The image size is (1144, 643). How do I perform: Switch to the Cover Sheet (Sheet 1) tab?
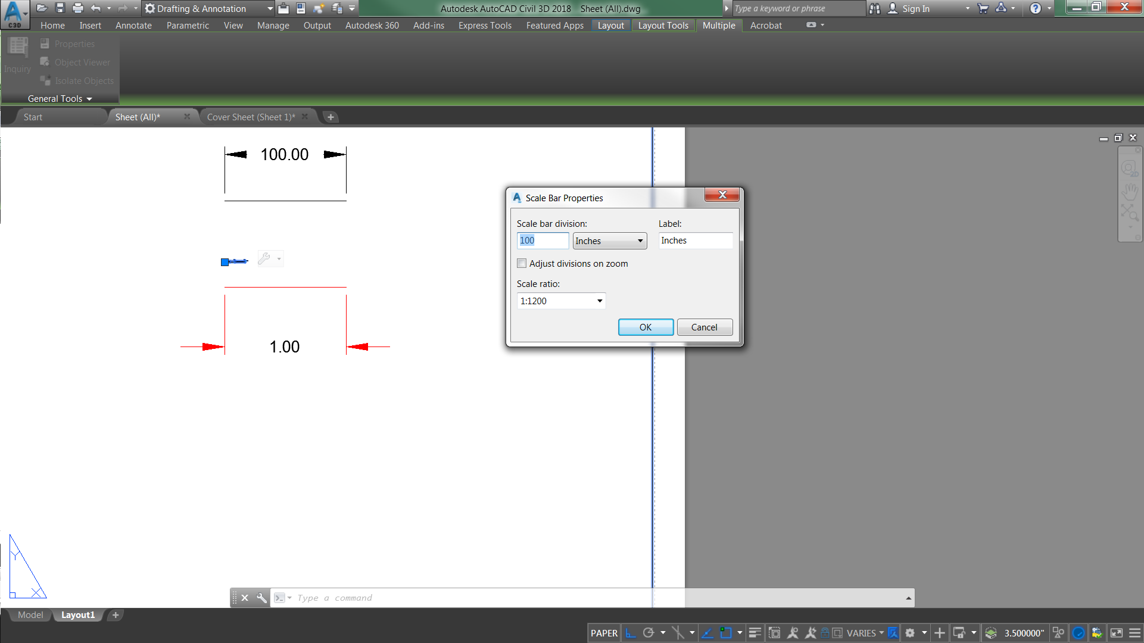[251, 117]
